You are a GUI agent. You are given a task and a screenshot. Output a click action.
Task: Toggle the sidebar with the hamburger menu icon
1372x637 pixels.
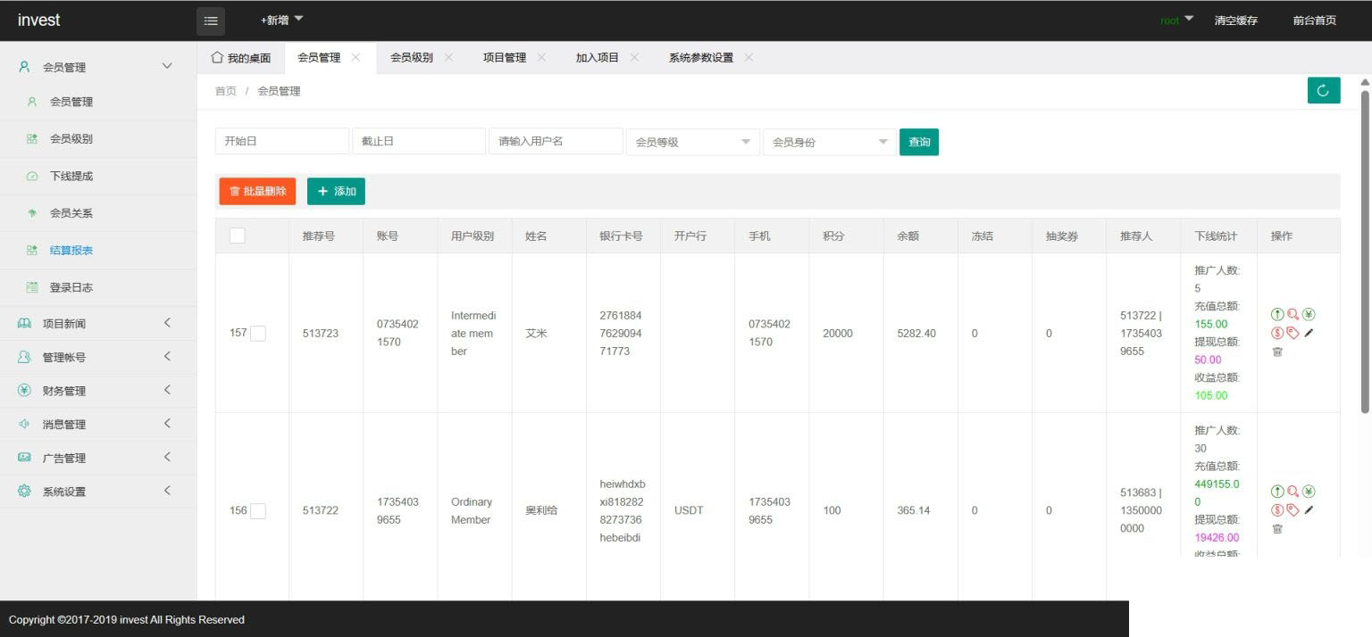point(211,21)
